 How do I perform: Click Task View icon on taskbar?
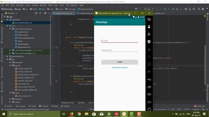pos(64,114)
